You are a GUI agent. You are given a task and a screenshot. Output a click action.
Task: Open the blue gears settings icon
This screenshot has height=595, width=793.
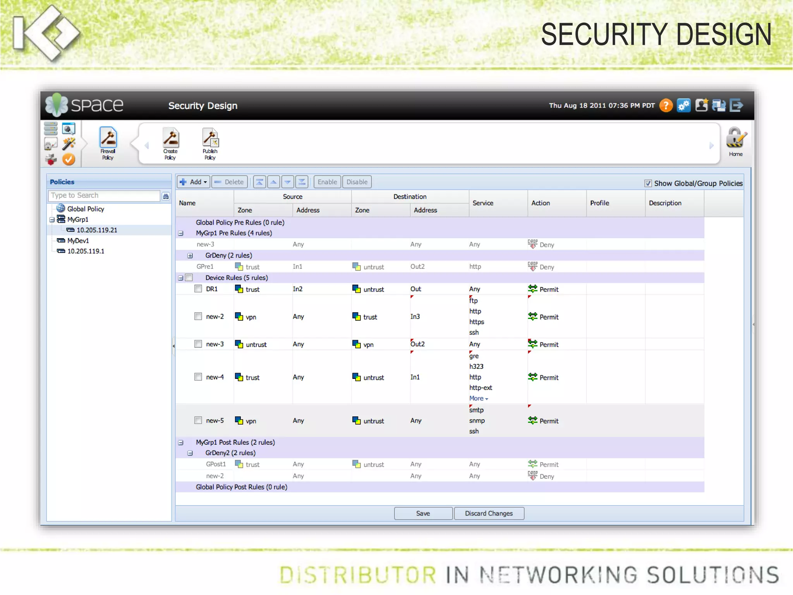click(x=684, y=105)
